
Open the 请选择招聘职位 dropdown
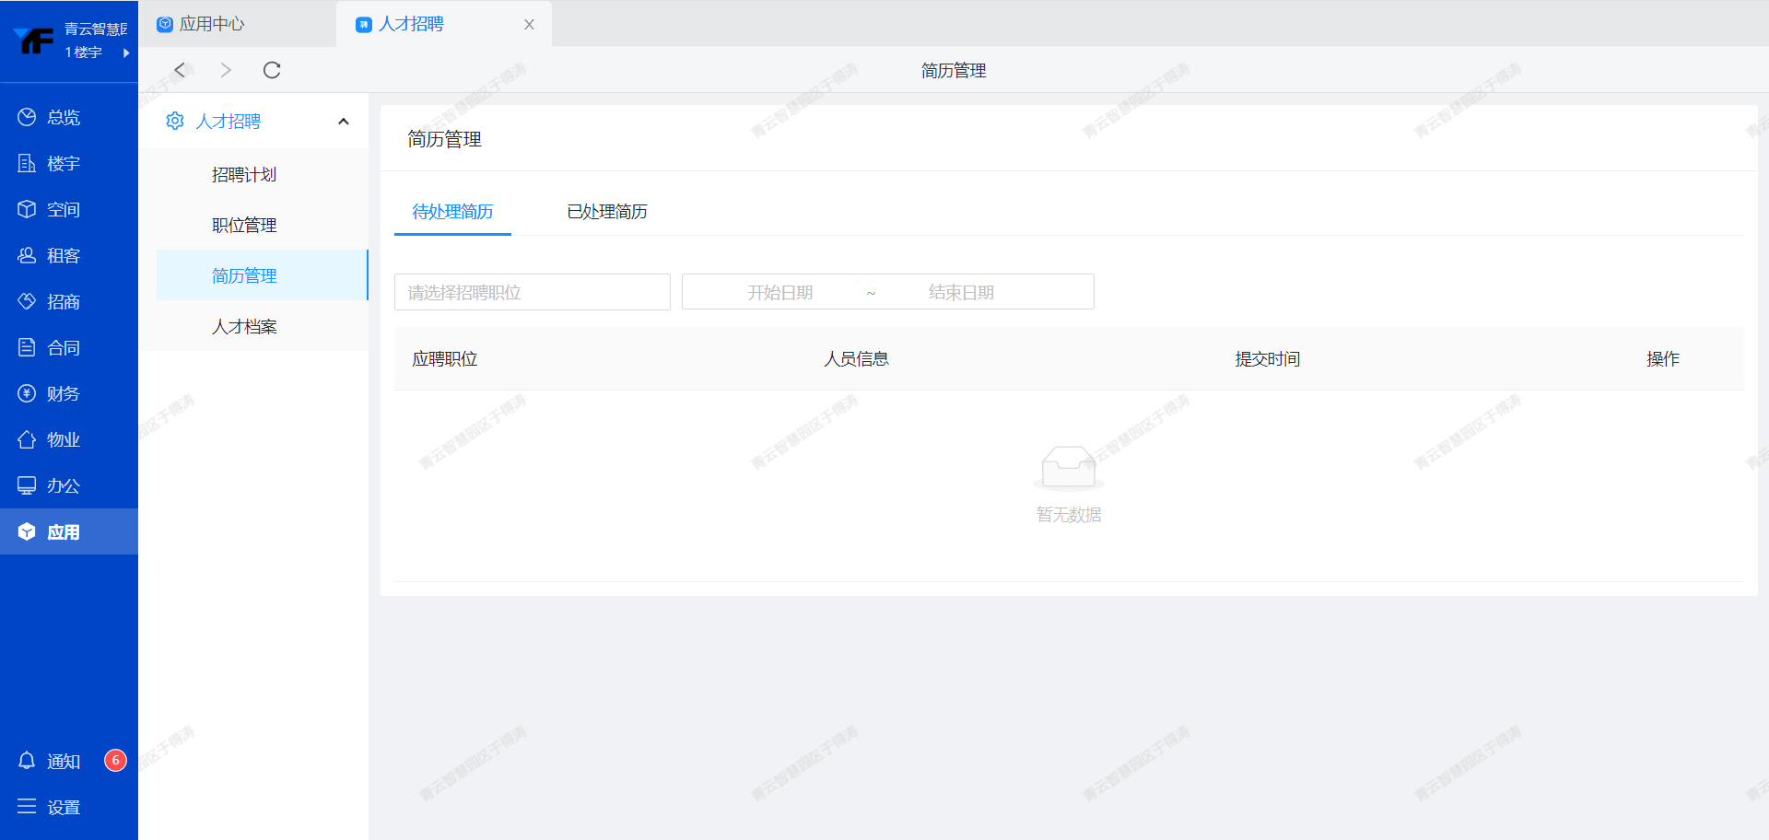click(532, 292)
